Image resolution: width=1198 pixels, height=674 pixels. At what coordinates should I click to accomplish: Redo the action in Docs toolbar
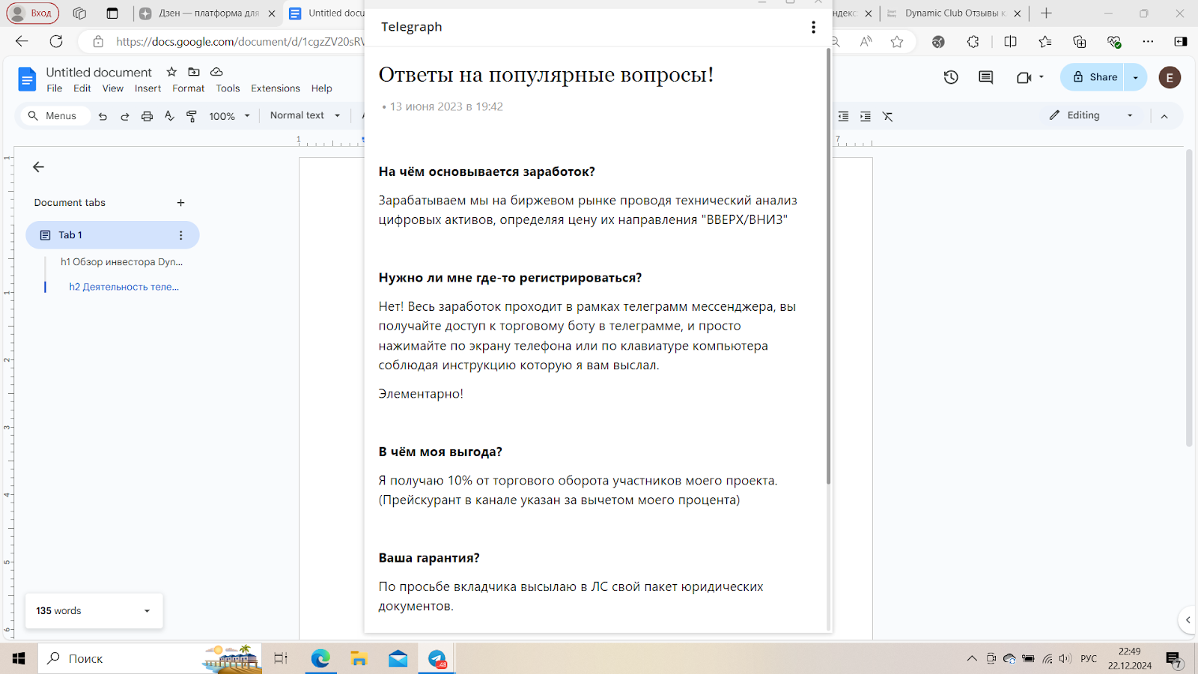(x=125, y=116)
